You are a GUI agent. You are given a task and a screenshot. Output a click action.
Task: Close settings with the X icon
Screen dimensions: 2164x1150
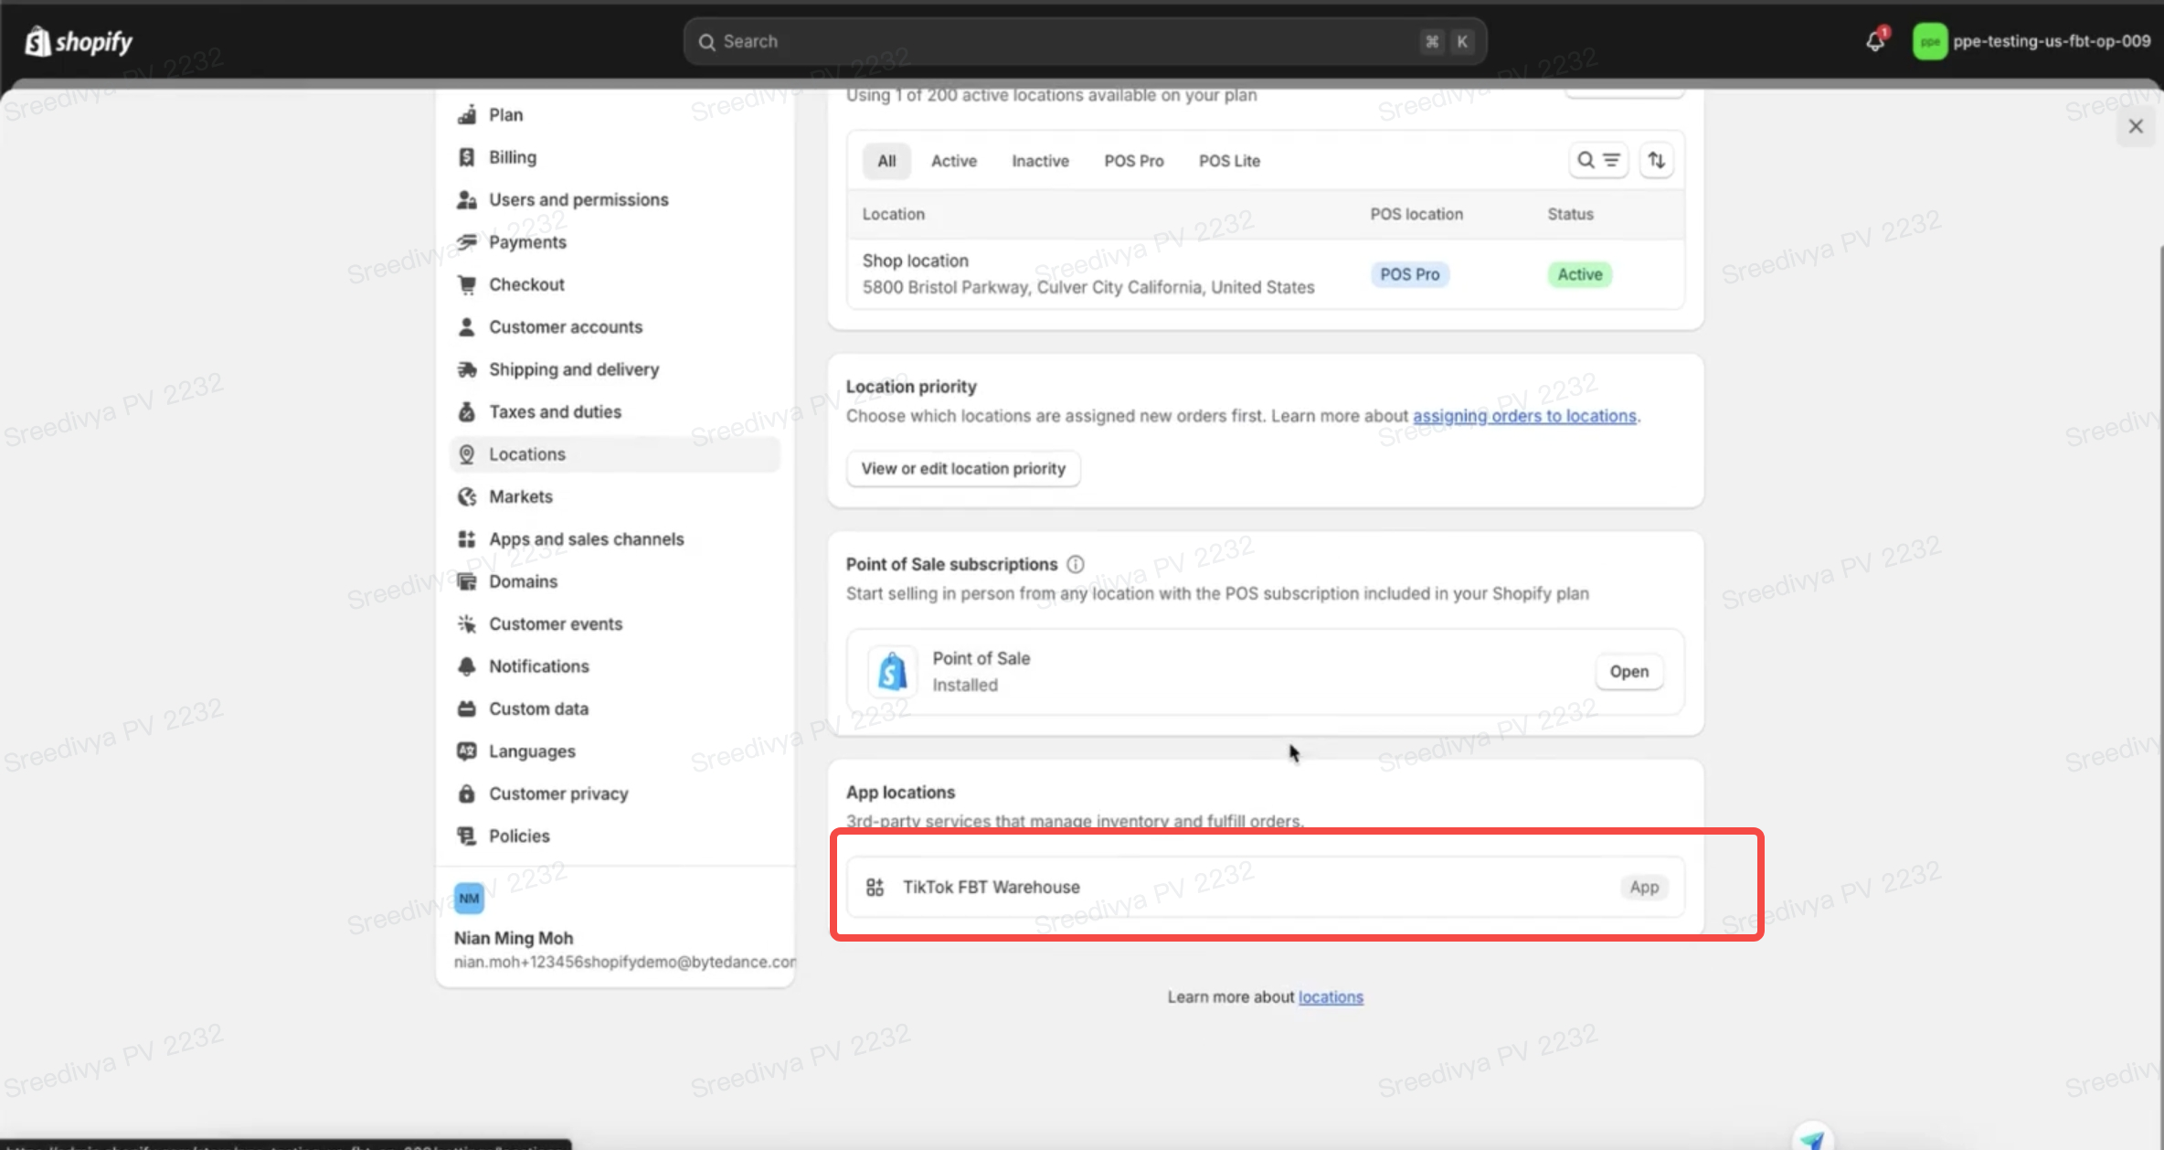click(x=2136, y=126)
